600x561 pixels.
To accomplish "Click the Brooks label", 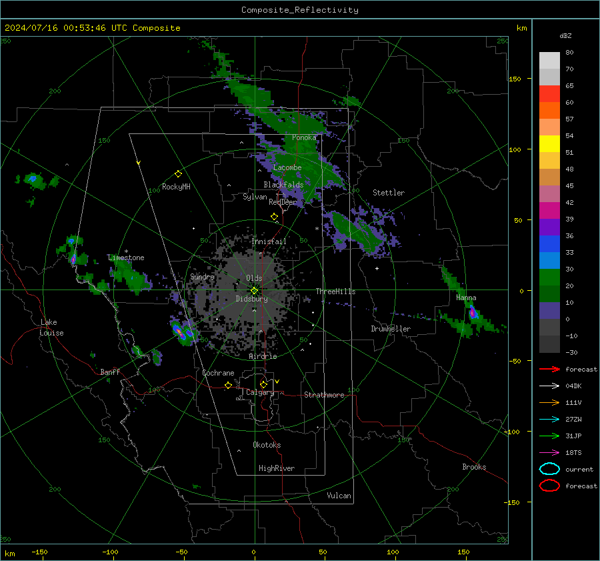I will click(474, 467).
